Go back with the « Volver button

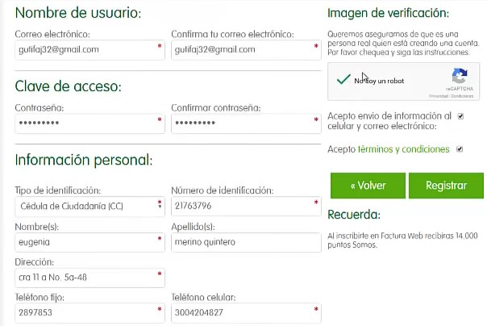pos(368,186)
